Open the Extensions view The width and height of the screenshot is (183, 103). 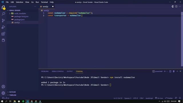point(3,34)
